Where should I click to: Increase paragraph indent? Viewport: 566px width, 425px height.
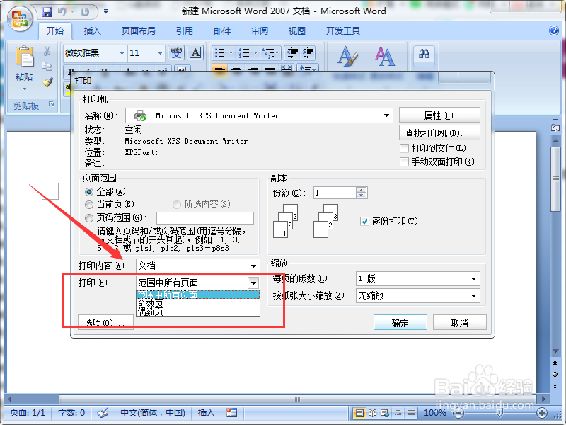(x=308, y=53)
